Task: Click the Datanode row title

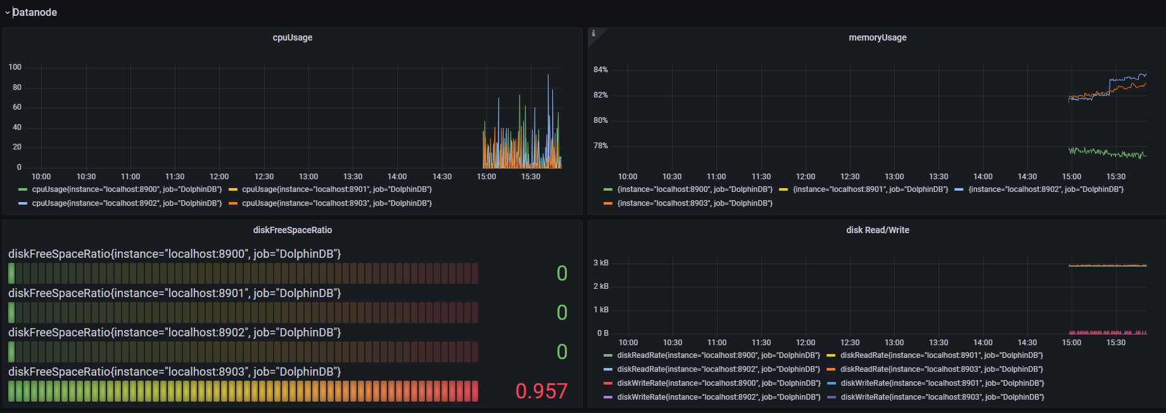Action: (x=35, y=13)
